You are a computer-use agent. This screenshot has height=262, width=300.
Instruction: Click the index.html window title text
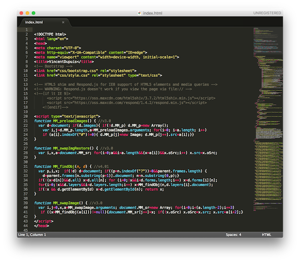click(x=152, y=13)
